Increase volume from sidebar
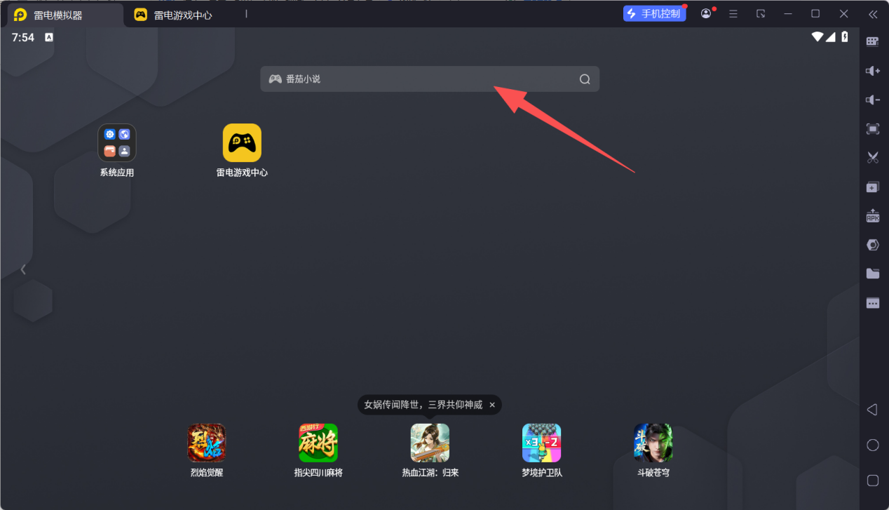The width and height of the screenshot is (889, 510). pos(873,71)
